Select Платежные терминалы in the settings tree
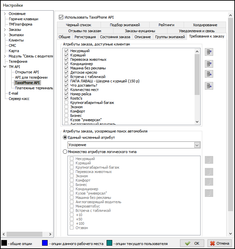 click(x=34, y=88)
